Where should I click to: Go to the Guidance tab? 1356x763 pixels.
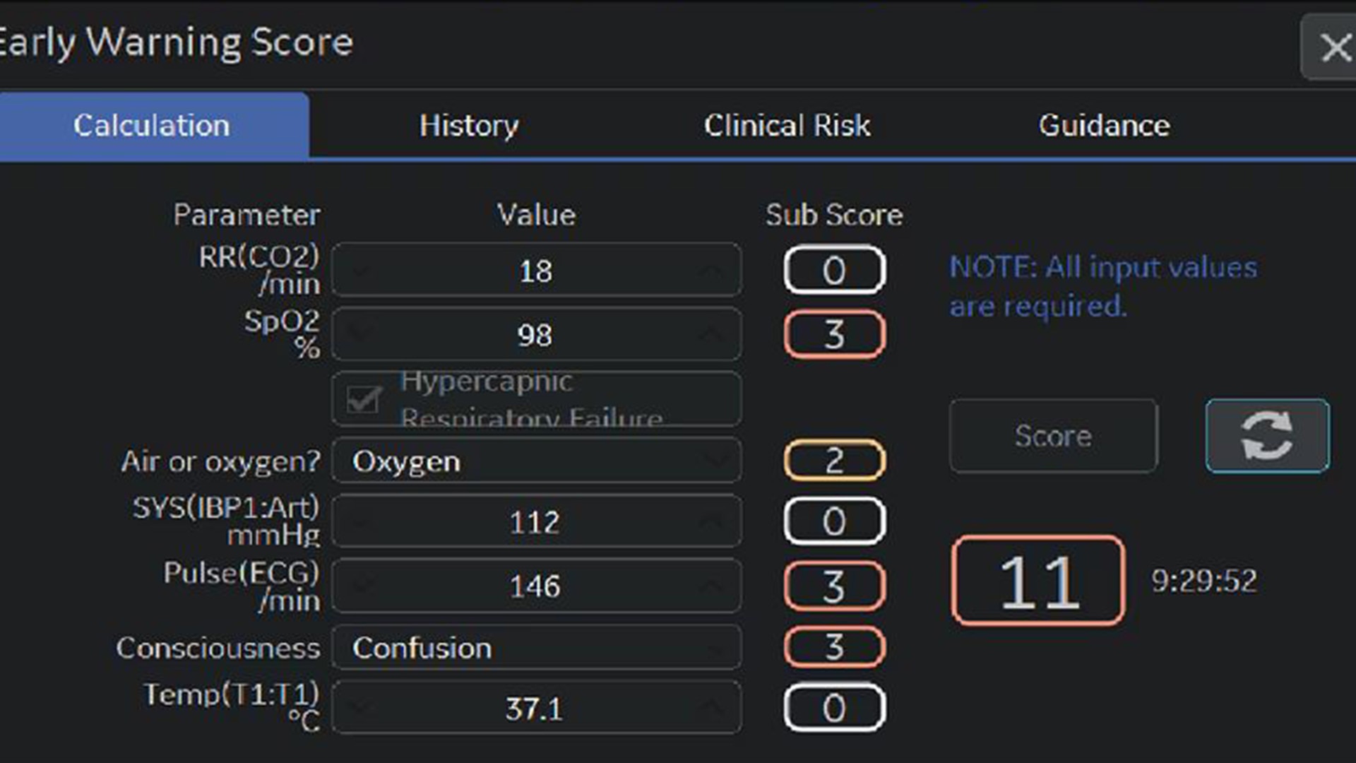click(x=1104, y=126)
